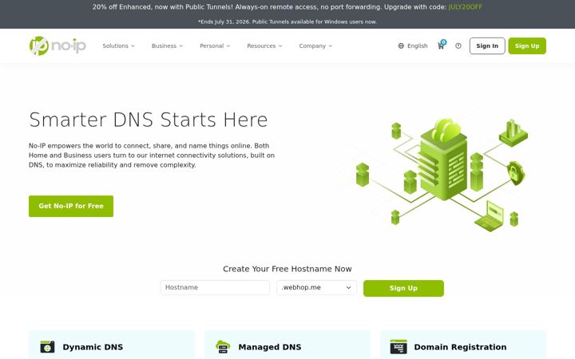575x359 pixels.
Task: Focus the Hostname input field
Action: click(x=215, y=287)
